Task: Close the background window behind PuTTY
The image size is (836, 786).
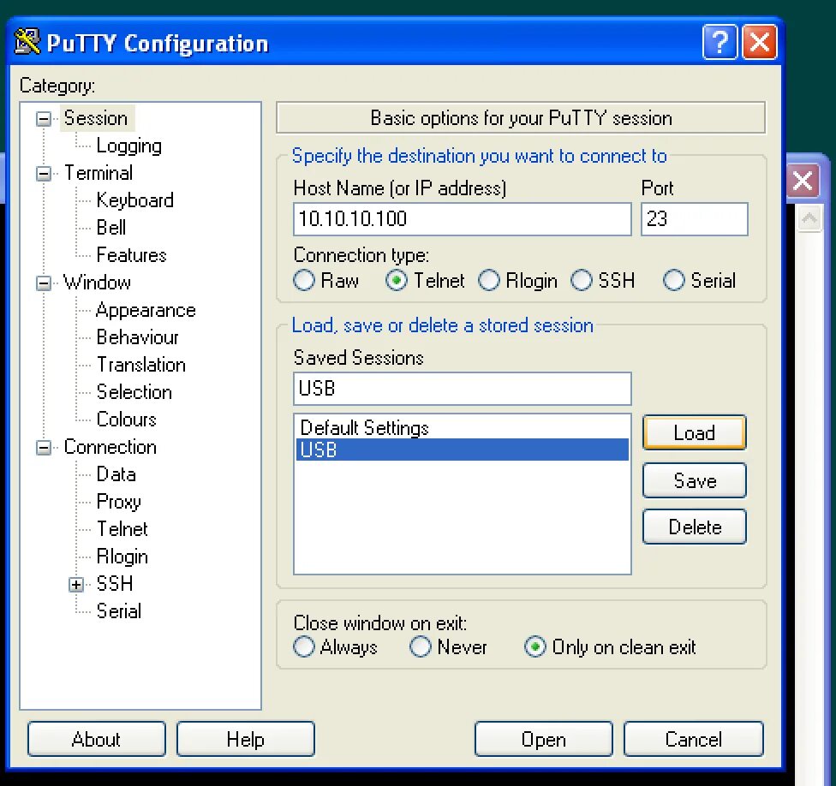Action: [803, 181]
